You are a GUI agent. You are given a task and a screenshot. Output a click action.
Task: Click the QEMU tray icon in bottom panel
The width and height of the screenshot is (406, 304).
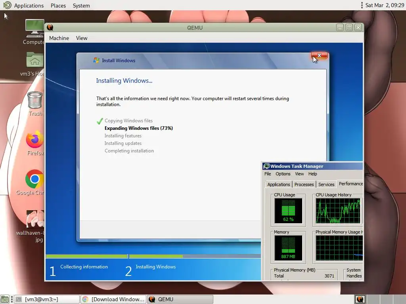pos(360,299)
